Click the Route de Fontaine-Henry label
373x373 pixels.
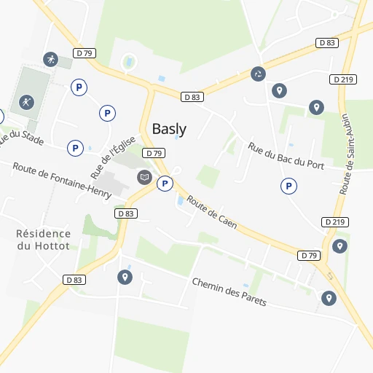click(62, 181)
